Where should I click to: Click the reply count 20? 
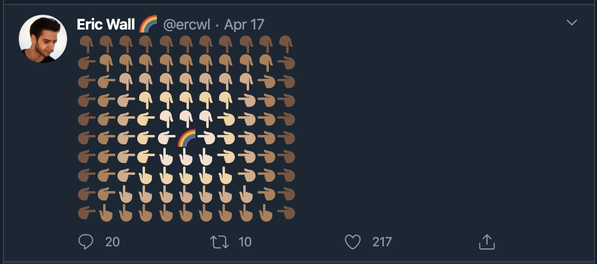tap(112, 242)
